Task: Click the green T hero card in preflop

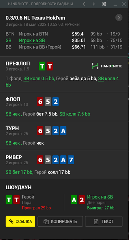Action: coord(42,66)
